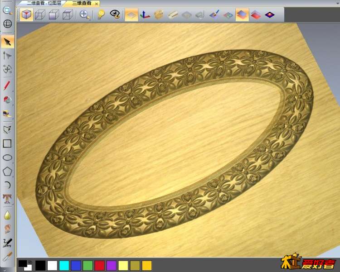
Task: Select the olive colour swatch
Action: [135, 266]
